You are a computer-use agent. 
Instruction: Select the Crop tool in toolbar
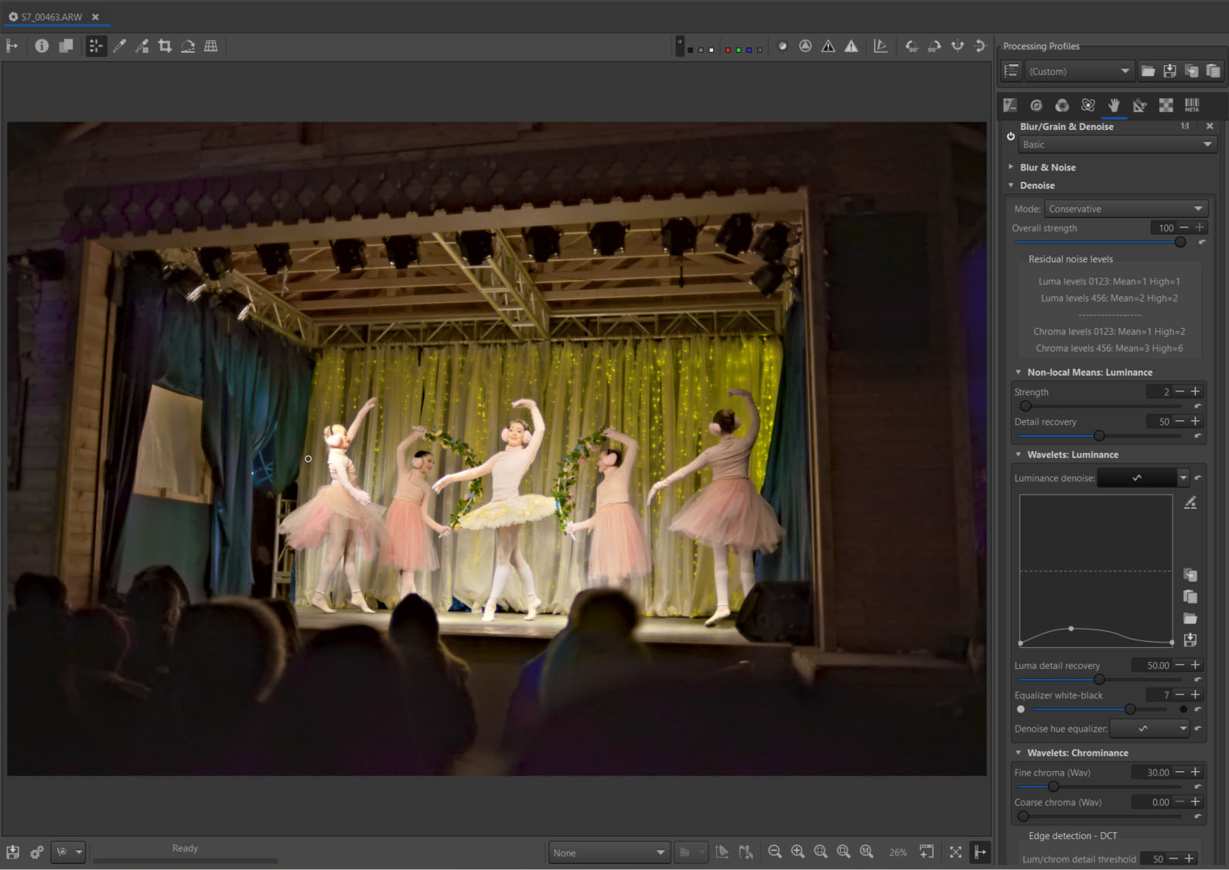point(165,46)
